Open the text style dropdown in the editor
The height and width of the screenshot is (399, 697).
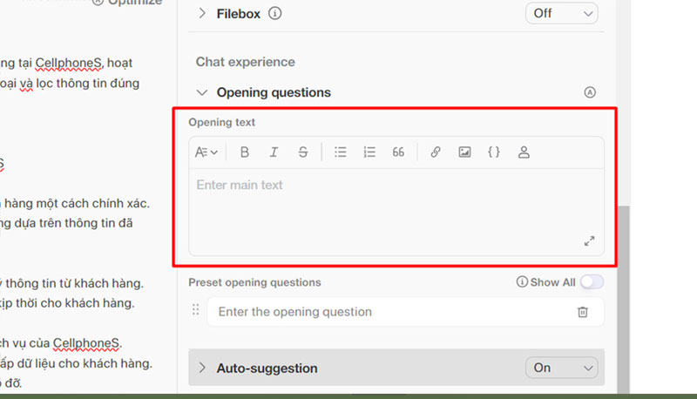click(206, 152)
